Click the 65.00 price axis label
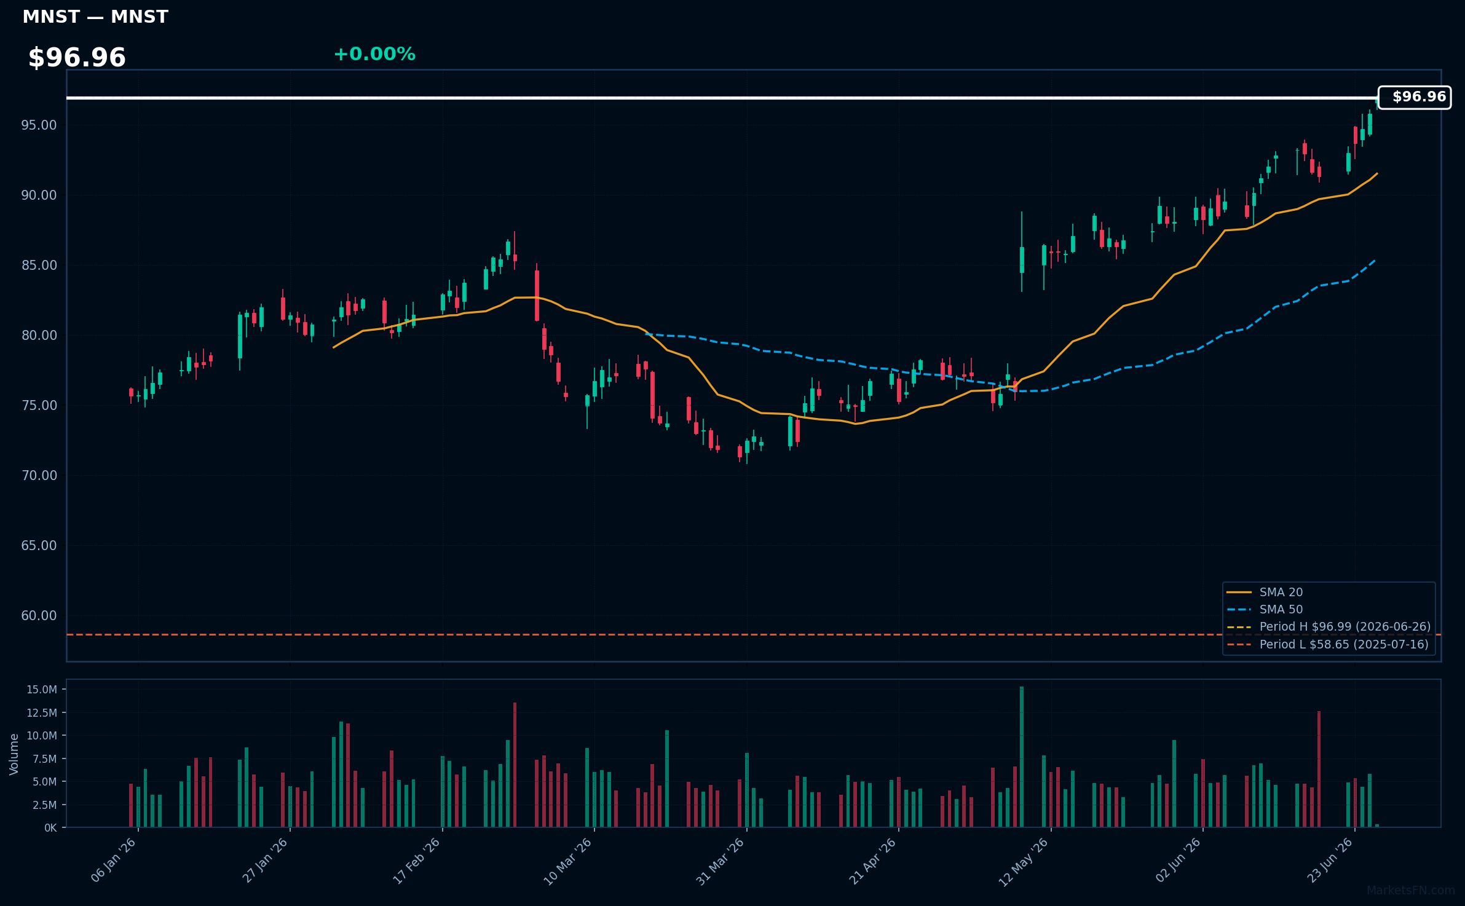Viewport: 1465px width, 906px height. pos(39,546)
